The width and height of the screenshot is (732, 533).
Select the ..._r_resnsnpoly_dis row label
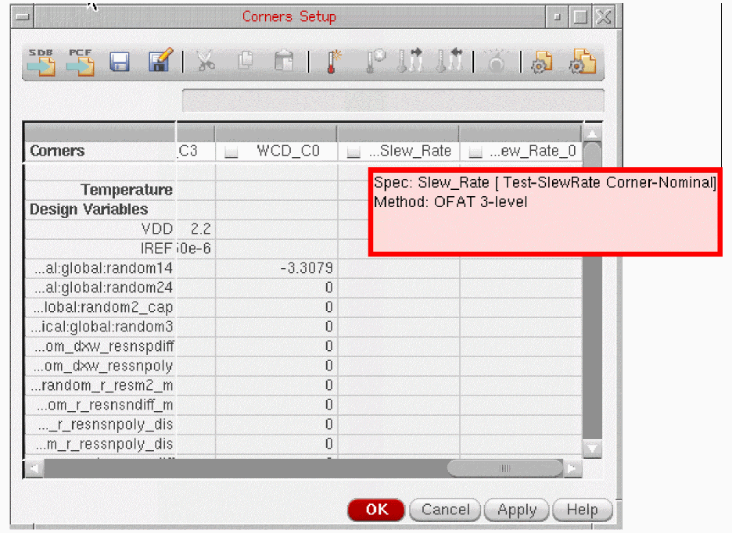[x=105, y=424]
